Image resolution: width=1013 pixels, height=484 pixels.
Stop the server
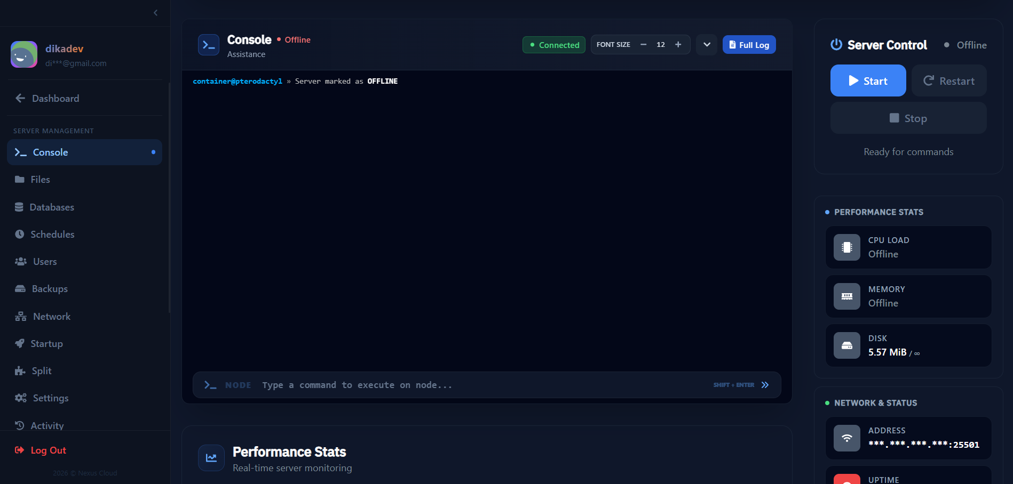point(908,118)
